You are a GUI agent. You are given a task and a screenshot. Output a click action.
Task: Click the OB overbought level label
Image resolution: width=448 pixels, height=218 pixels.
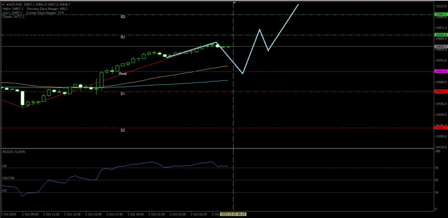coord(4,166)
